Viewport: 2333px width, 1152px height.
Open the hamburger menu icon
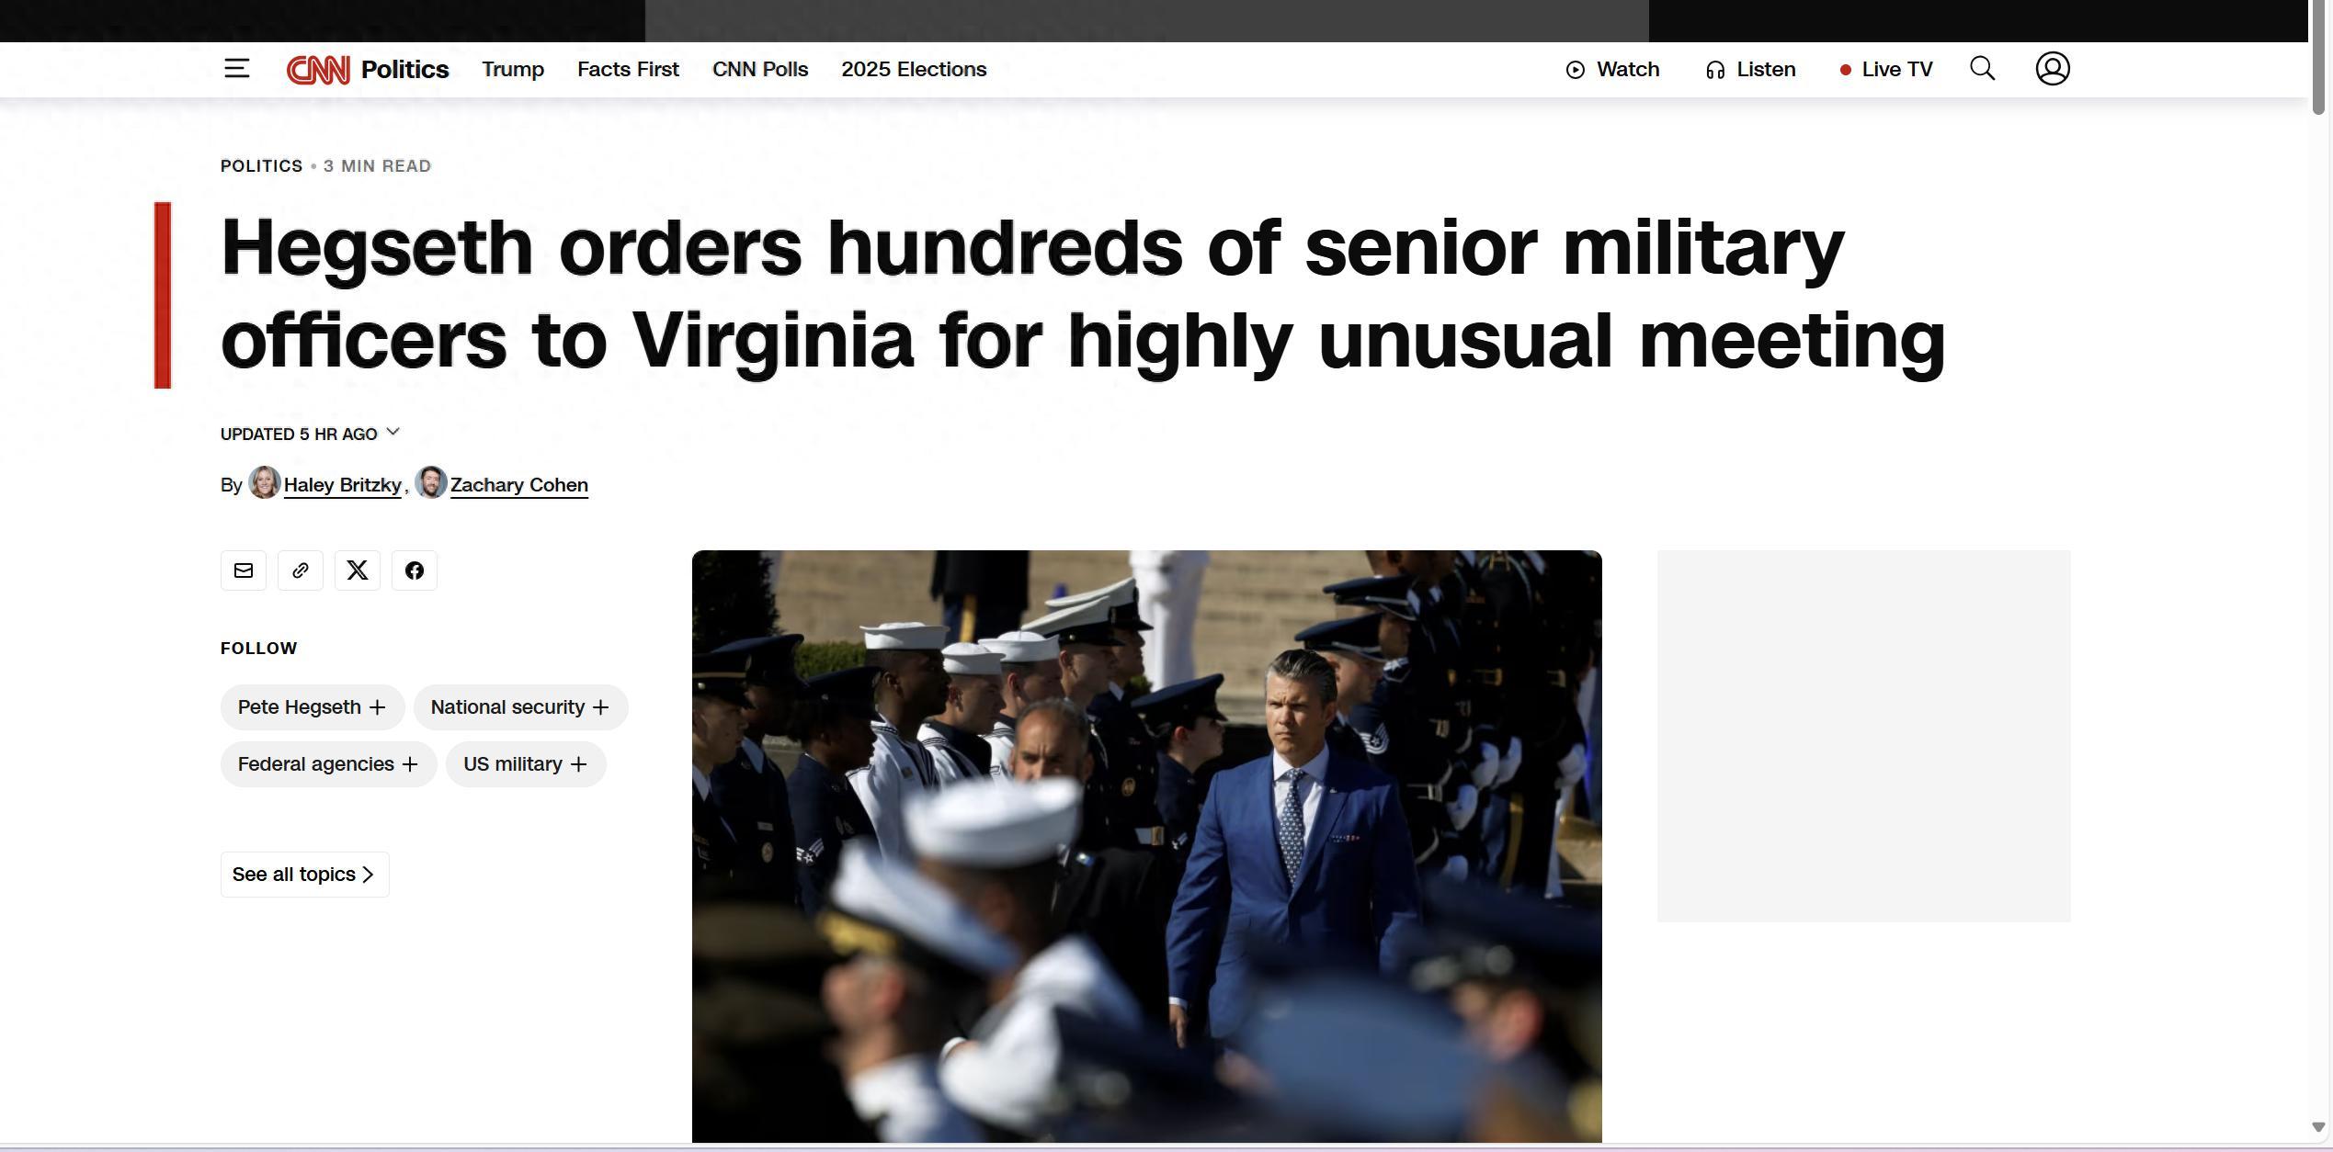[236, 69]
